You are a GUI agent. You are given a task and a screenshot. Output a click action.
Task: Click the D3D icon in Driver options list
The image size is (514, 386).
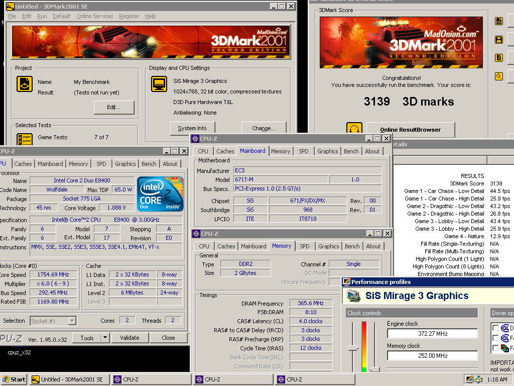(505, 348)
